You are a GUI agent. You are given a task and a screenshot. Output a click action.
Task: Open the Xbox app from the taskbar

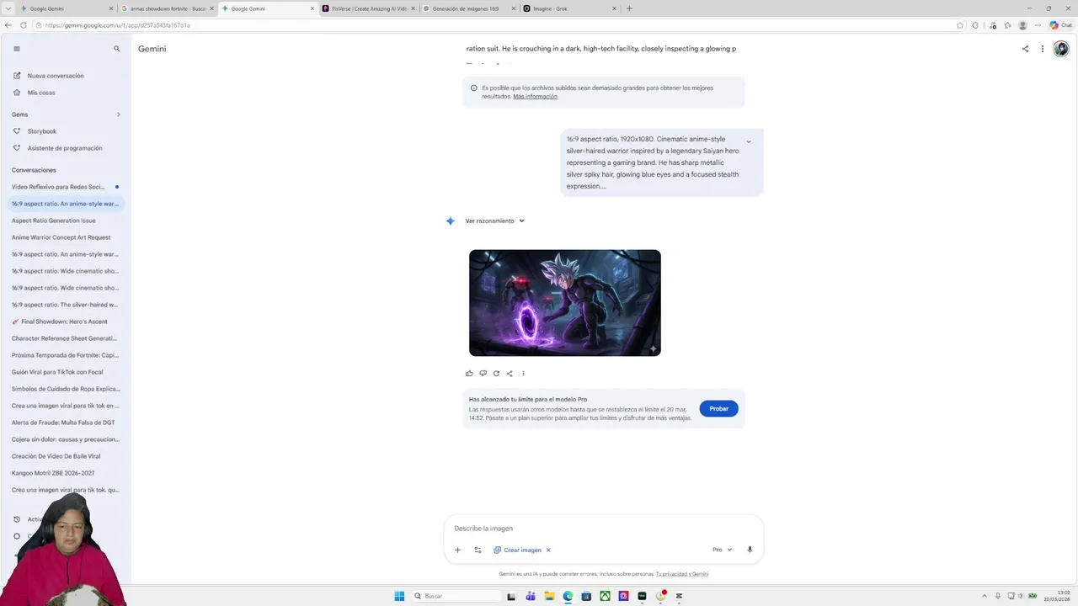(x=605, y=596)
